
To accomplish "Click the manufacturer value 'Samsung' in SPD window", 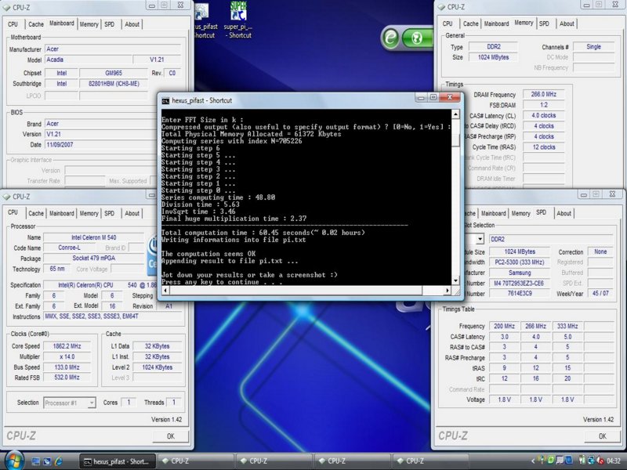I will click(x=520, y=273).
